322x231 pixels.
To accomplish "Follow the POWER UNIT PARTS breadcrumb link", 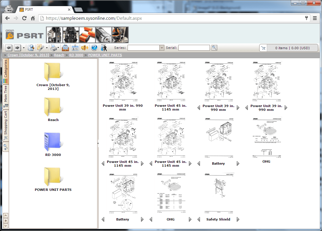I will (x=105, y=55).
